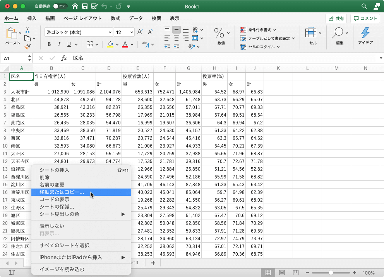This screenshot has height=277, width=384.
Task: Expand the font size dropdown
Action: tap(131, 32)
